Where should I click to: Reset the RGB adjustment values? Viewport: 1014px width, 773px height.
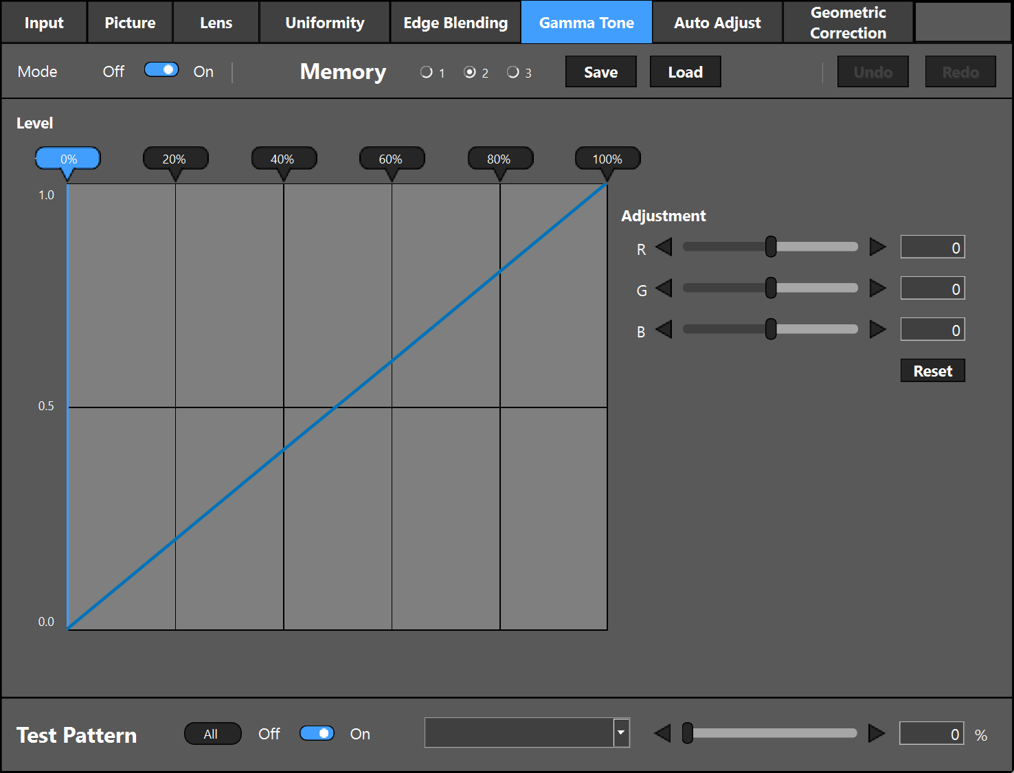coord(932,371)
